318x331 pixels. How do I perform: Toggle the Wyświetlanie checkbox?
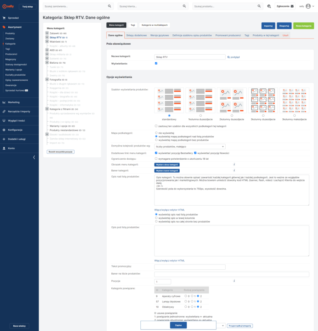click(156, 63)
